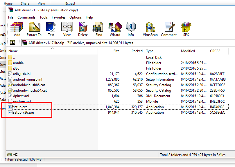Image resolution: width=235 pixels, height=167 pixels.
Task: Select the i386 folder icon
Action: (x=10, y=68)
